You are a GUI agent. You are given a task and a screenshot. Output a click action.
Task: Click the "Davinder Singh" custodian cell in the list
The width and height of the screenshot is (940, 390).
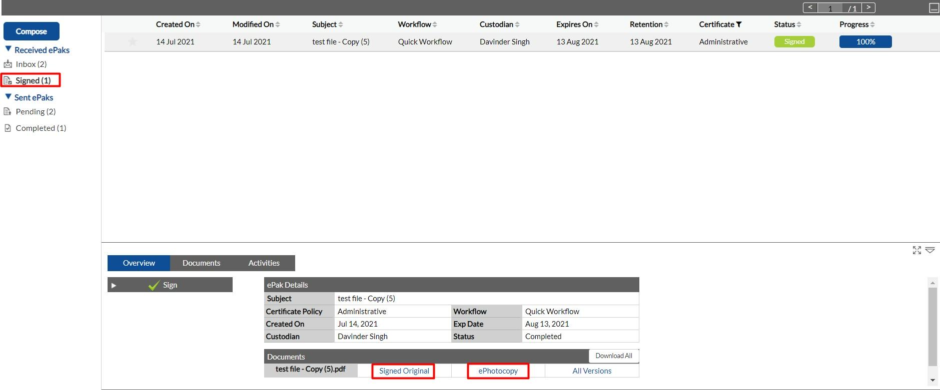click(504, 42)
